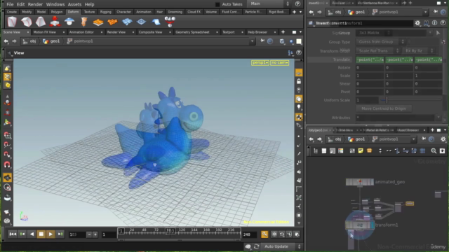449x252 pixels.
Task: Click the gear icon in parameter pane
Action: tap(417, 23)
